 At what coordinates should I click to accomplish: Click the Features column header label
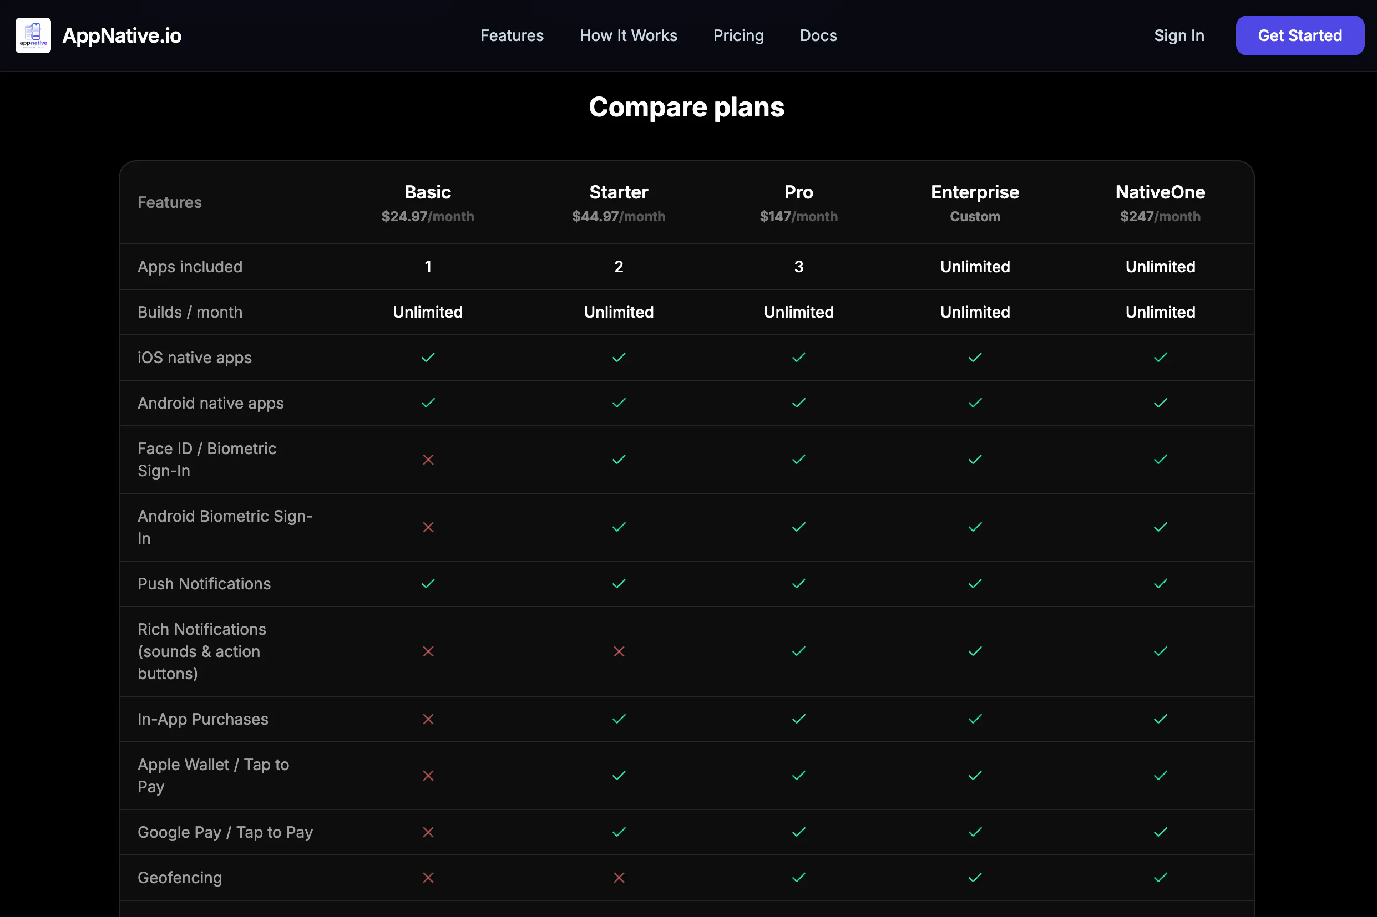coord(169,203)
